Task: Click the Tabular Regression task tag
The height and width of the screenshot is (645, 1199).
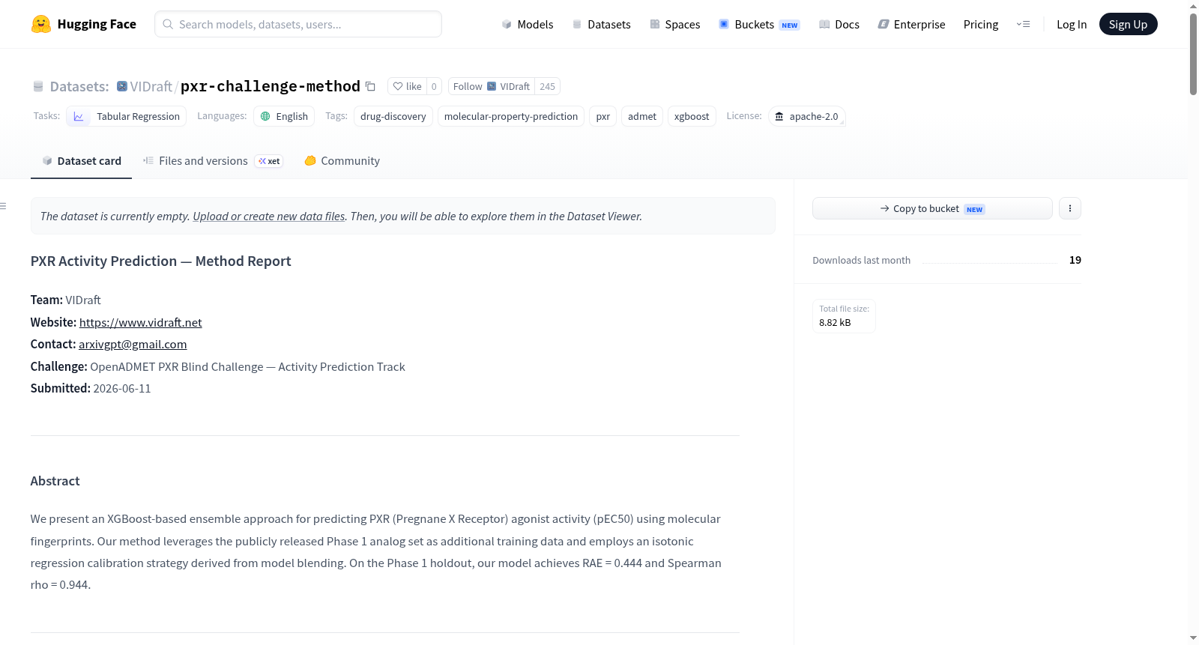Action: [x=127, y=116]
